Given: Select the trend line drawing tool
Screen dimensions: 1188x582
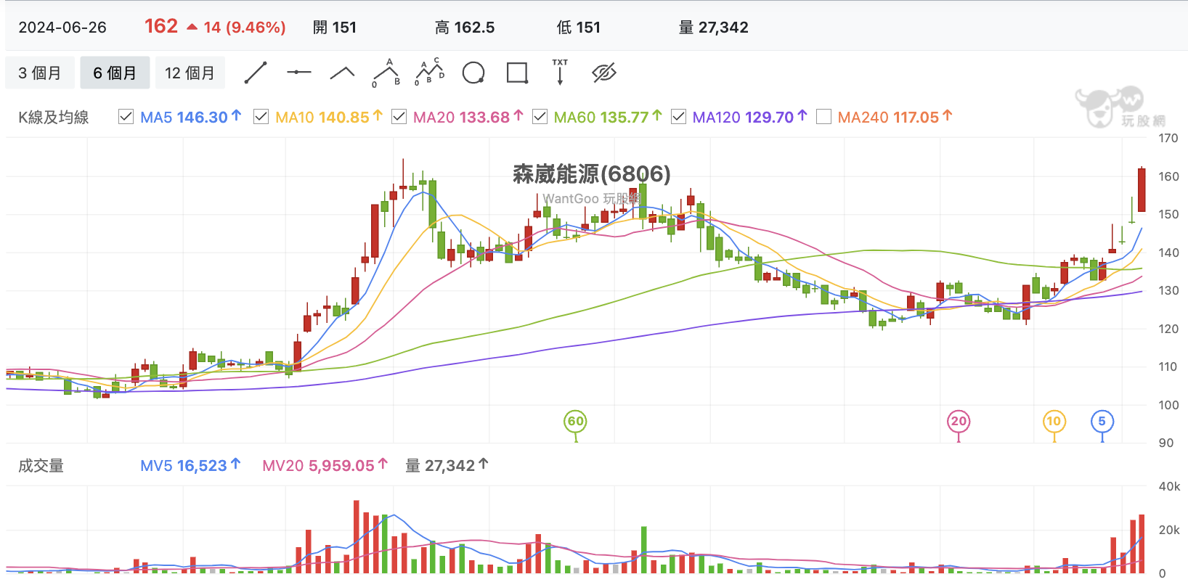Looking at the screenshot, I should [256, 73].
